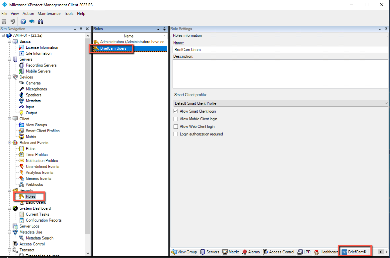Click the System Dashboard icon

15,208
